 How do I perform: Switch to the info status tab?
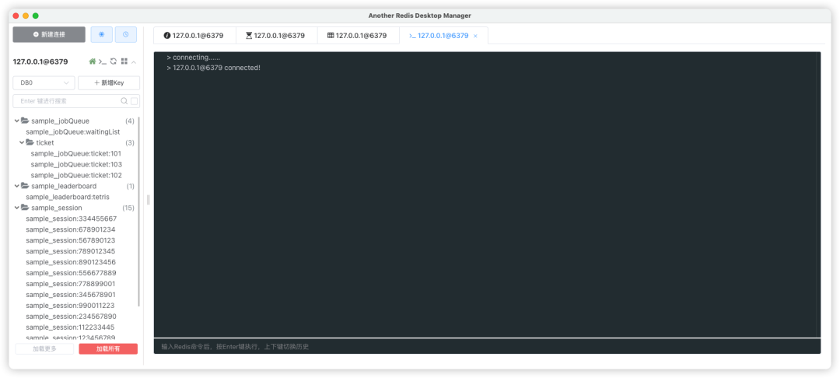coord(194,35)
